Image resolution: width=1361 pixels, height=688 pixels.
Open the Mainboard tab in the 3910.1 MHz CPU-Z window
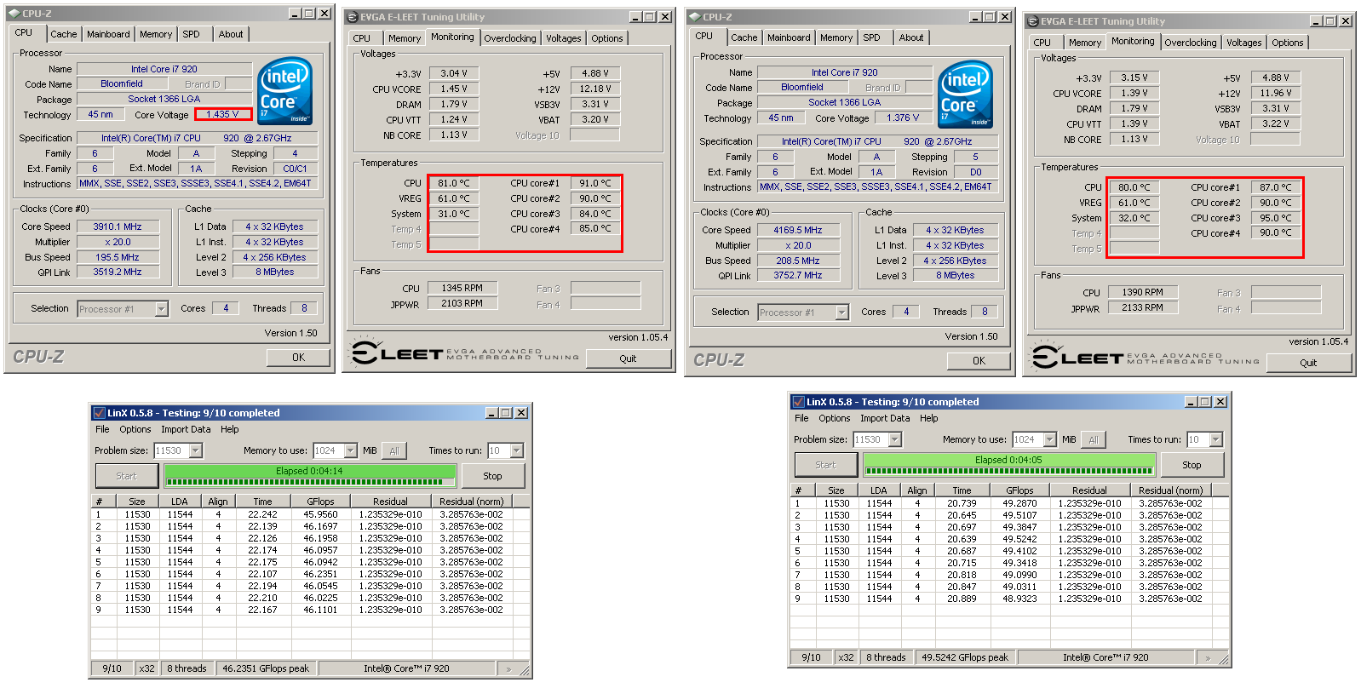pos(108,34)
